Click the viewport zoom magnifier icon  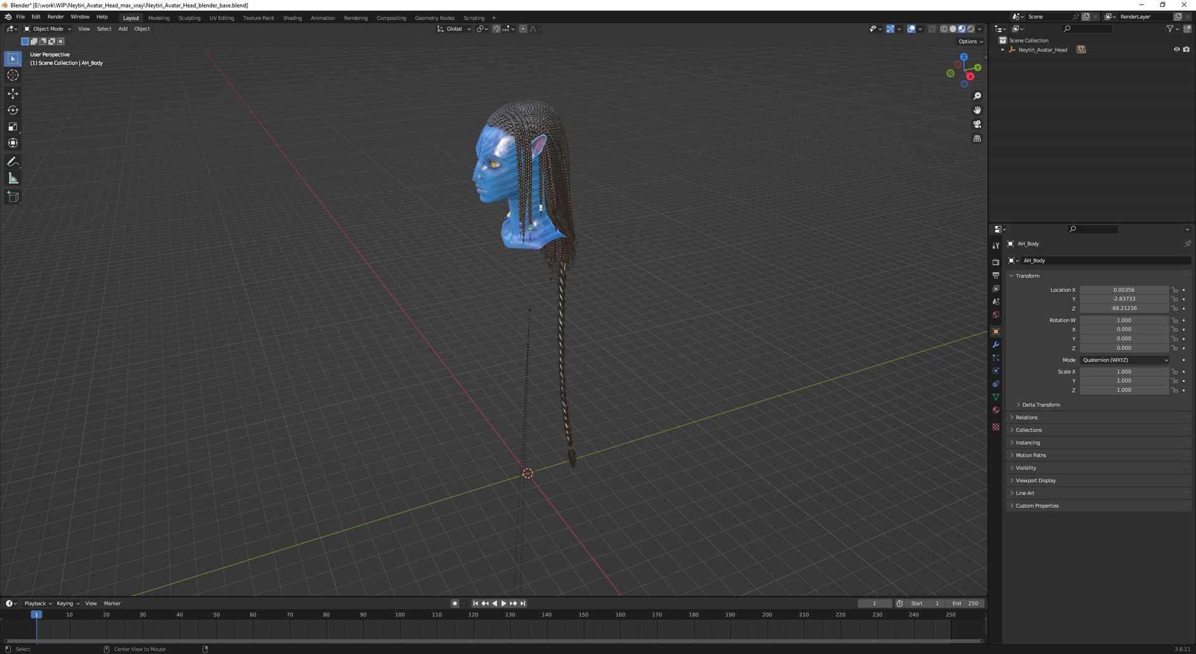[977, 96]
